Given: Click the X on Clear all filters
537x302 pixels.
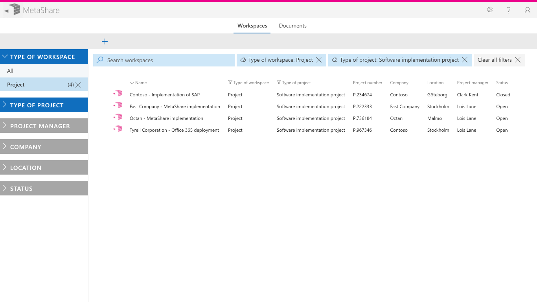Looking at the screenshot, I should (518, 60).
